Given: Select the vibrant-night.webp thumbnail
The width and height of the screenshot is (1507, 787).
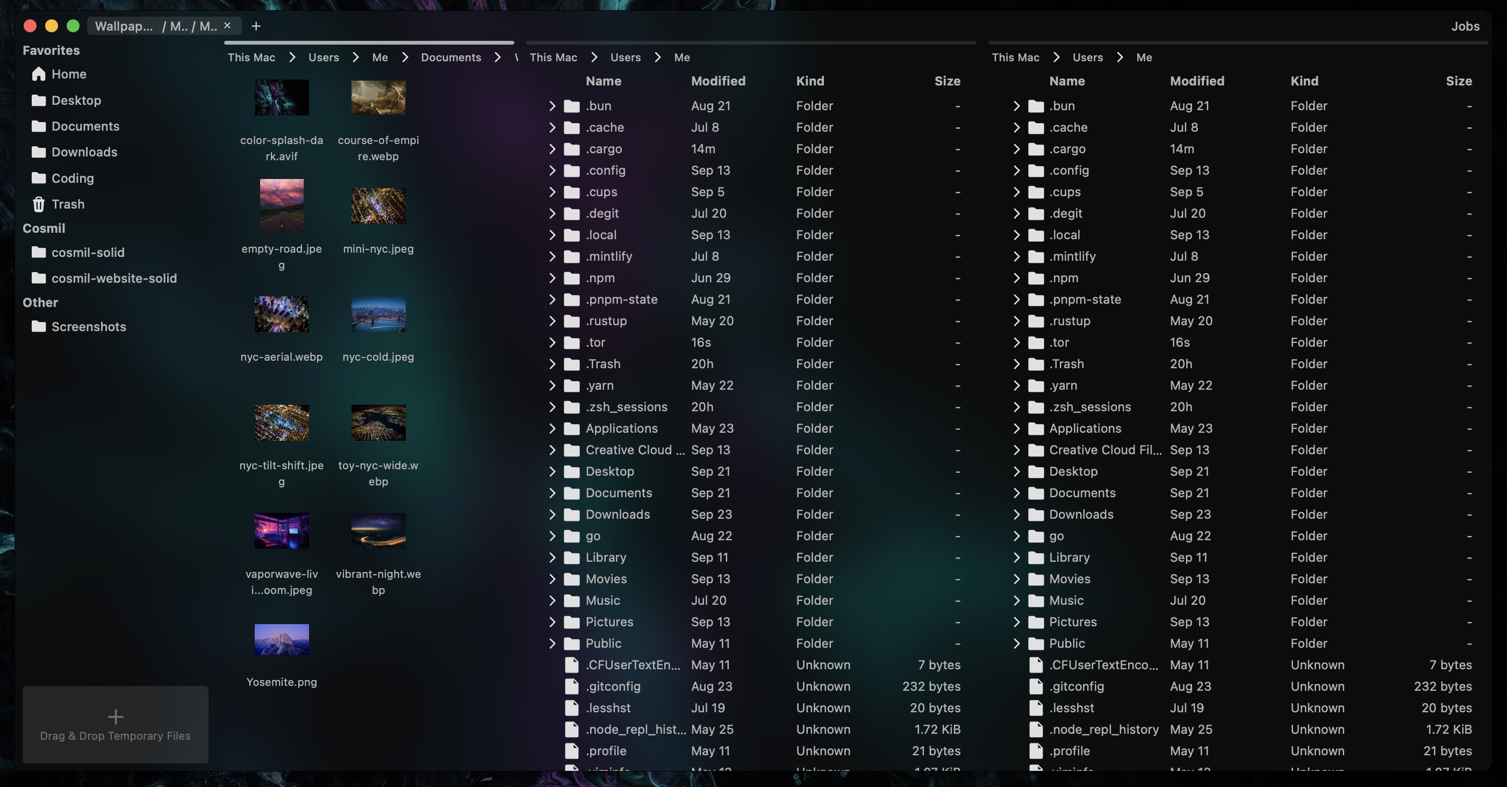Looking at the screenshot, I should [378, 531].
